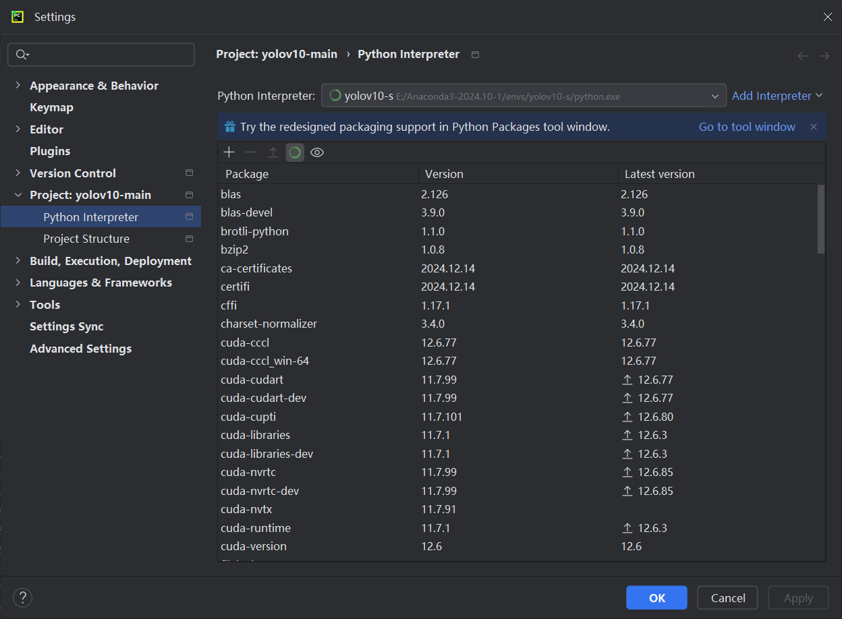Image resolution: width=842 pixels, height=619 pixels.
Task: Click the upgrade package up-arrow icon
Action: click(273, 152)
